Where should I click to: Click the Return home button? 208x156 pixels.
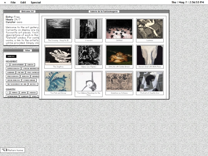click(12, 150)
